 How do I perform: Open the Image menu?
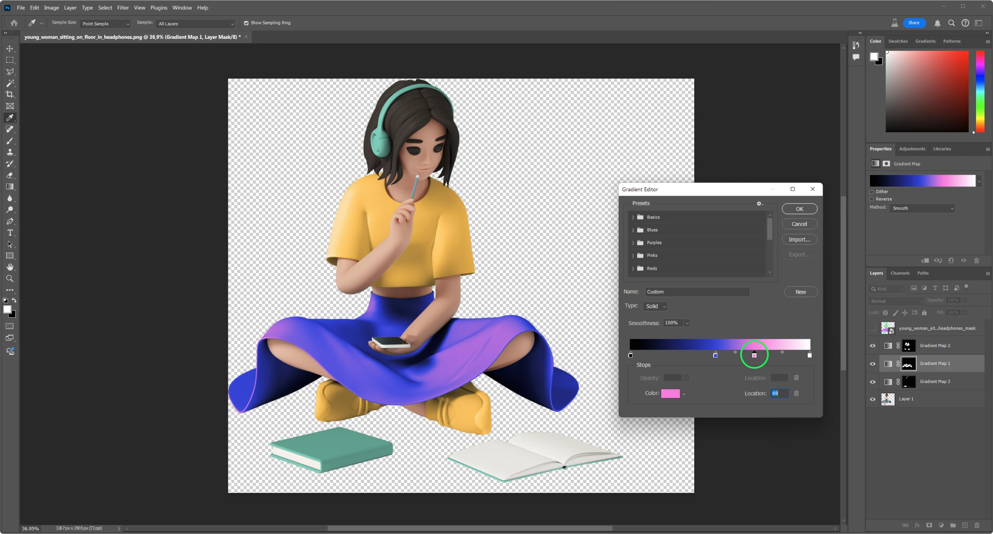point(51,8)
